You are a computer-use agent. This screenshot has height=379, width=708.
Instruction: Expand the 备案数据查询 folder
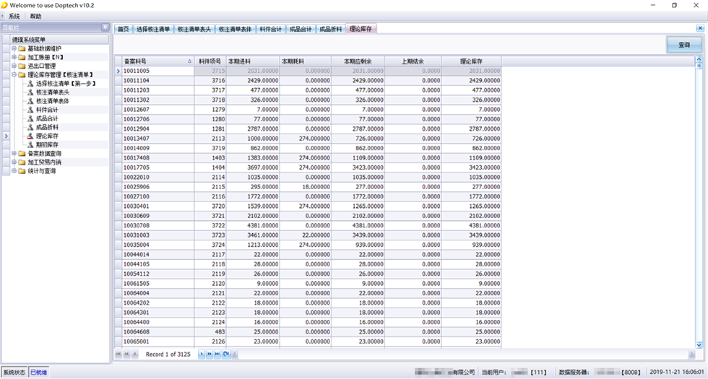pyautogui.click(x=14, y=154)
